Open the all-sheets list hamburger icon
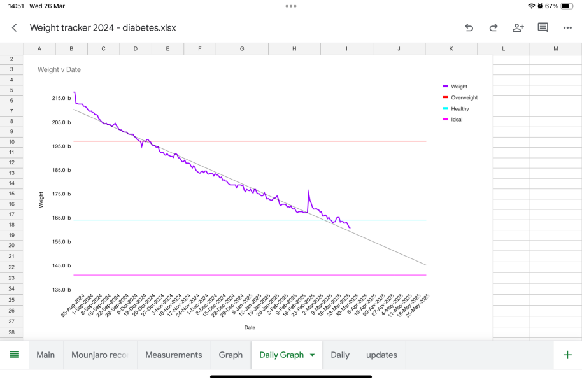582x382 pixels. click(14, 355)
